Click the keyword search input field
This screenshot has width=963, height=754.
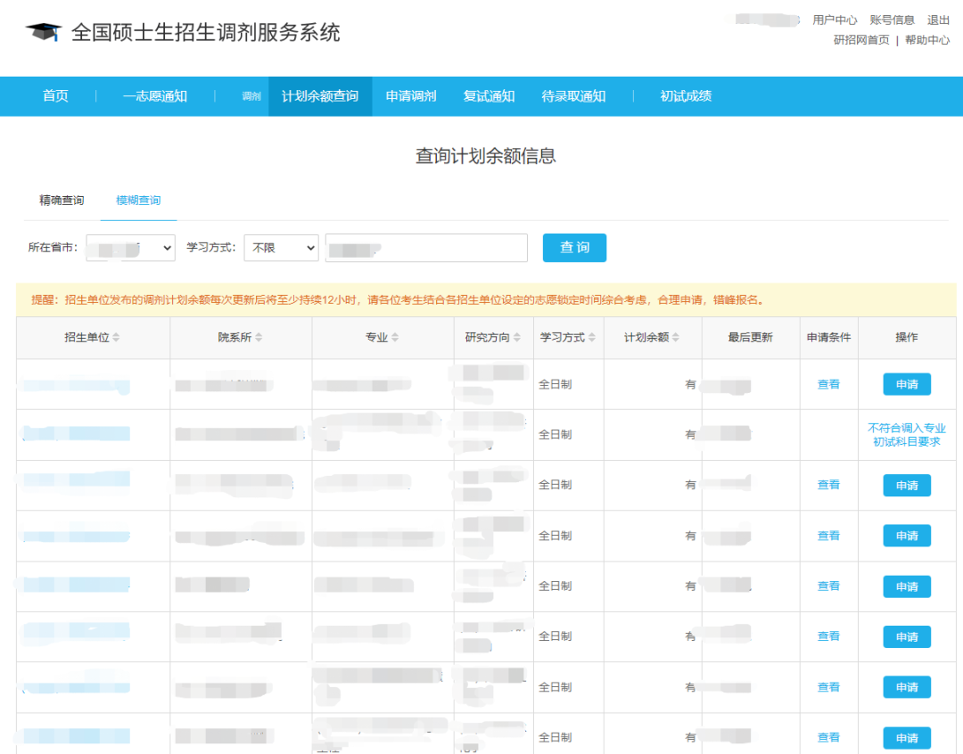tap(425, 247)
